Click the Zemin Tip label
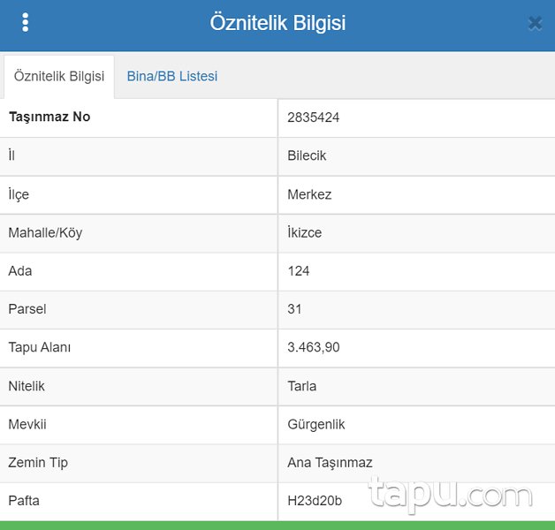The image size is (555, 530). tap(38, 463)
